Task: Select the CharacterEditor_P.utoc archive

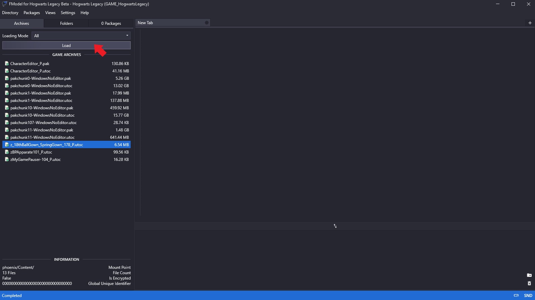Action: pos(66,71)
